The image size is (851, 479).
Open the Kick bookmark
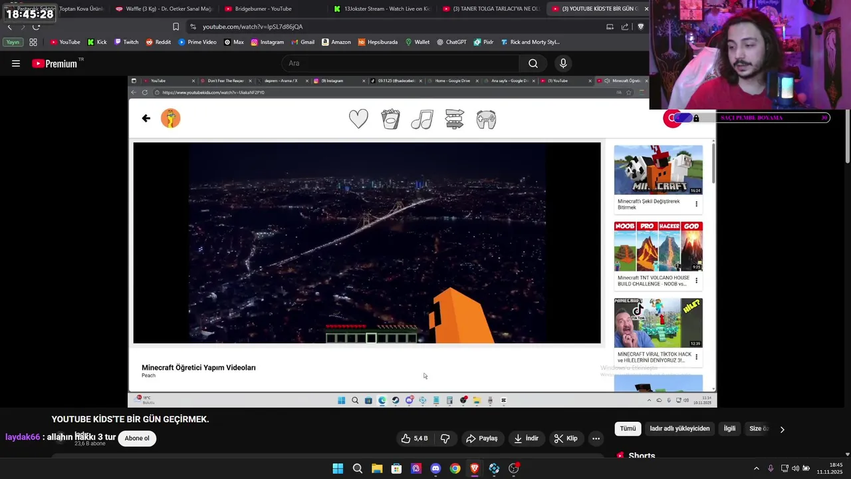click(x=97, y=42)
